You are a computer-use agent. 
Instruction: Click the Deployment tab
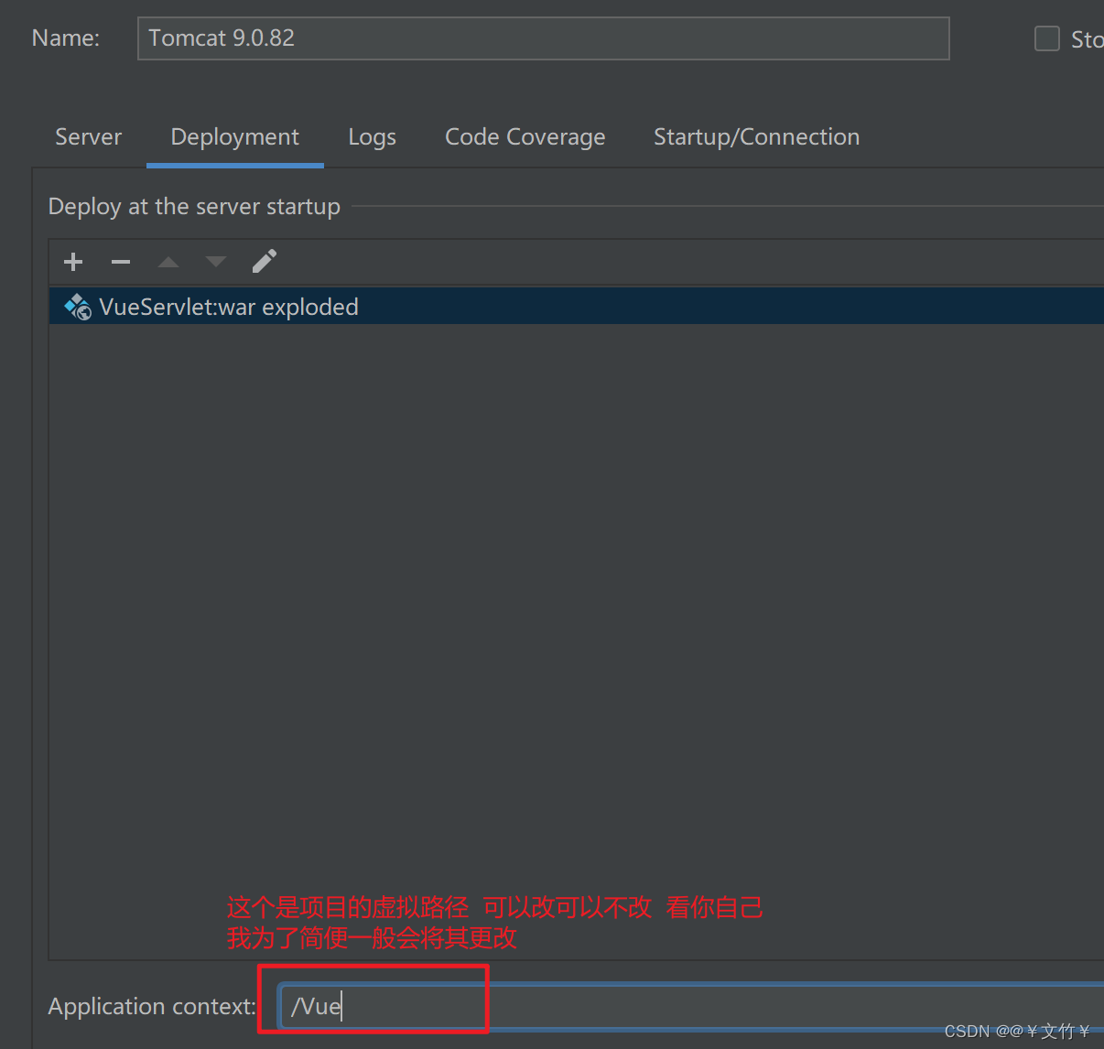pyautogui.click(x=234, y=136)
